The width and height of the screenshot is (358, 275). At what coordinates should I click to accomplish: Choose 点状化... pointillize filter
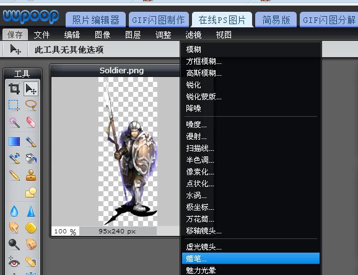click(251, 184)
